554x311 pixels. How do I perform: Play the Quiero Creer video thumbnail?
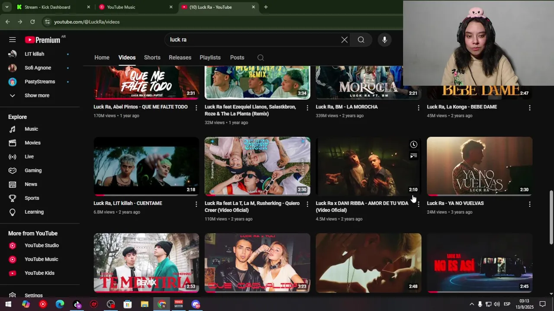coord(258,166)
